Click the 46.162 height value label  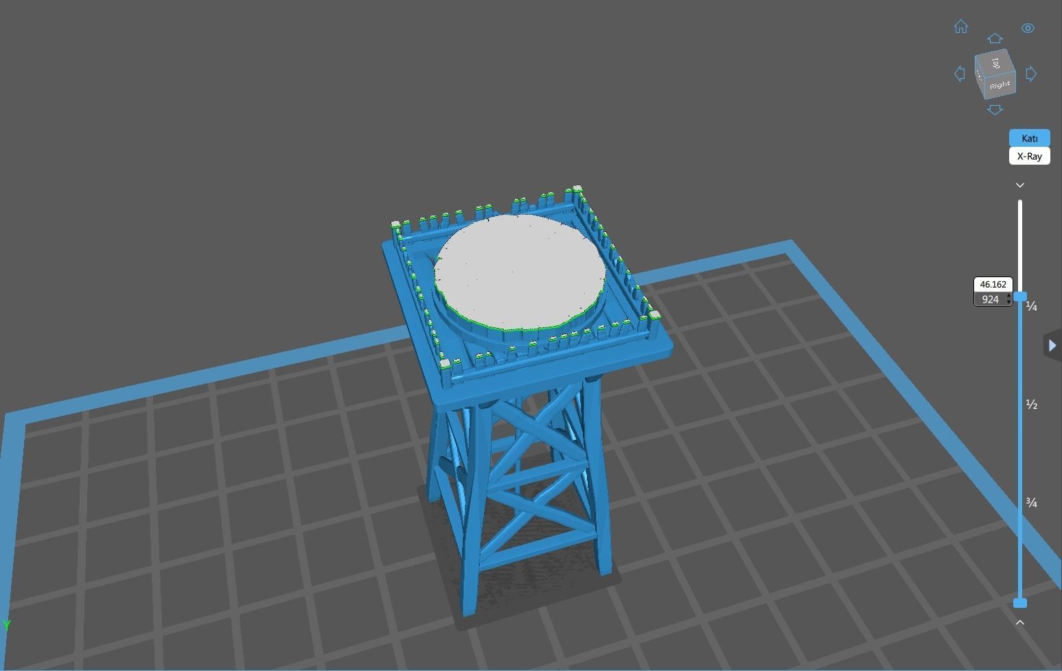[x=993, y=284]
